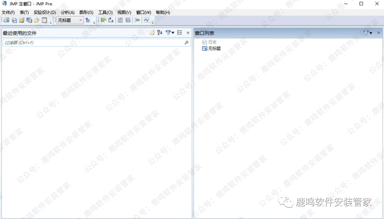Click the Fit Y by X toolbar icon
Screen dimensions: 384x219
(111, 20)
